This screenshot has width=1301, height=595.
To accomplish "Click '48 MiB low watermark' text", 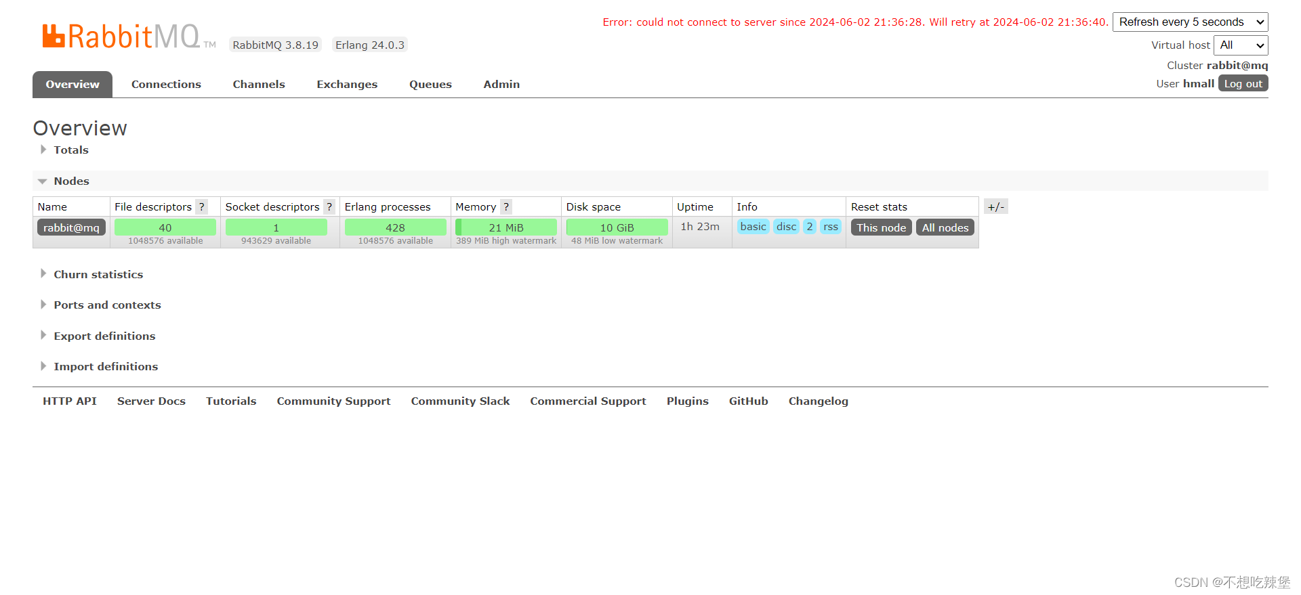I will tap(617, 241).
